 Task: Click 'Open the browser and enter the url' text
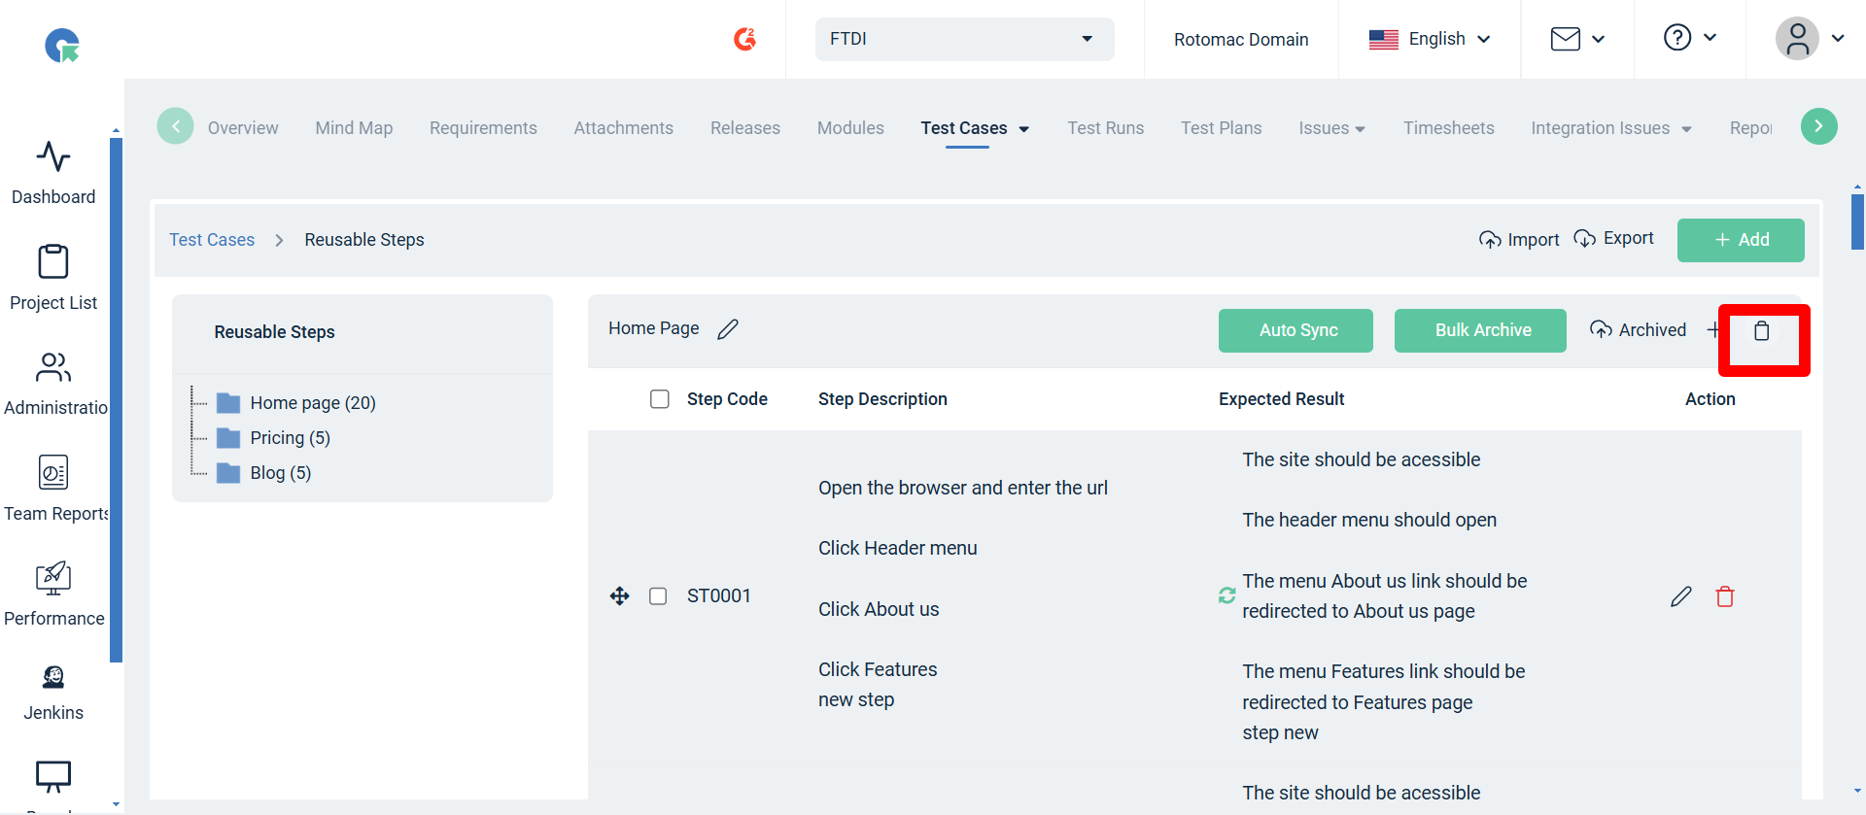963,489
